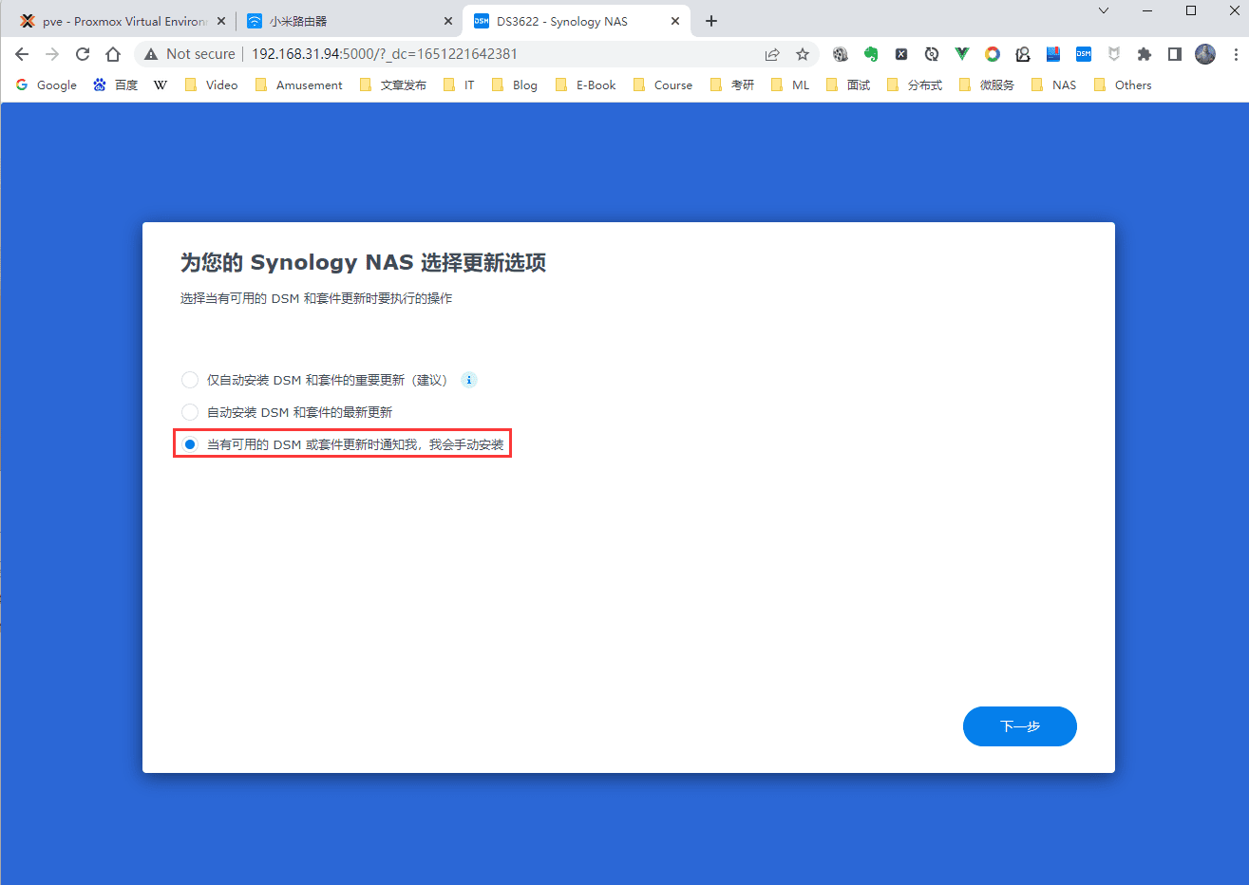Share this page from address bar

click(772, 54)
